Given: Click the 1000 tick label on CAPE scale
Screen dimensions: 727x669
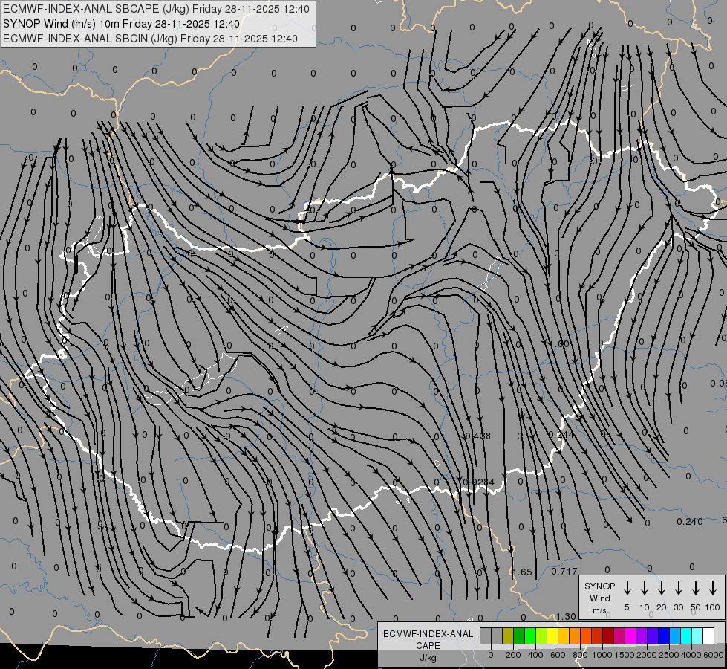Looking at the screenshot, I should point(602,655).
